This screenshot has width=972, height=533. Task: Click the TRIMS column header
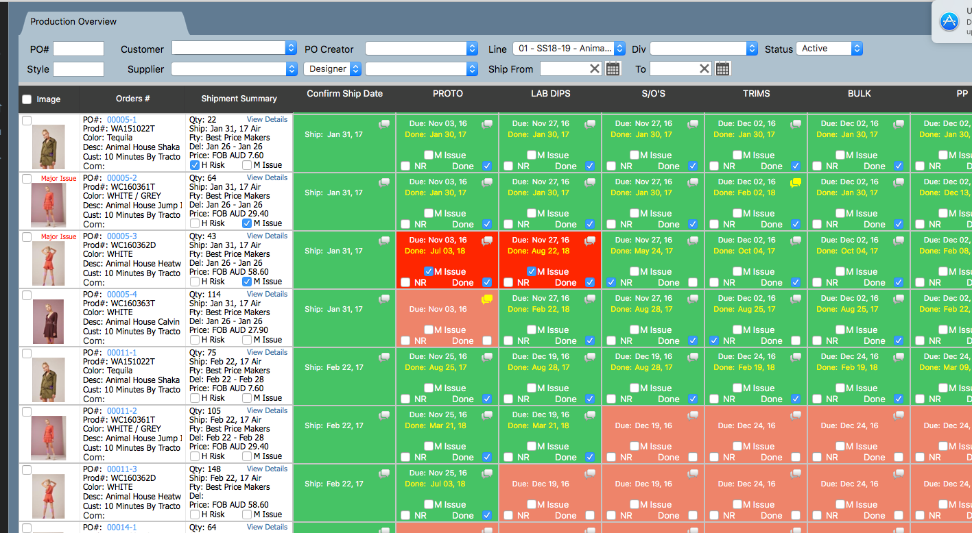point(757,93)
